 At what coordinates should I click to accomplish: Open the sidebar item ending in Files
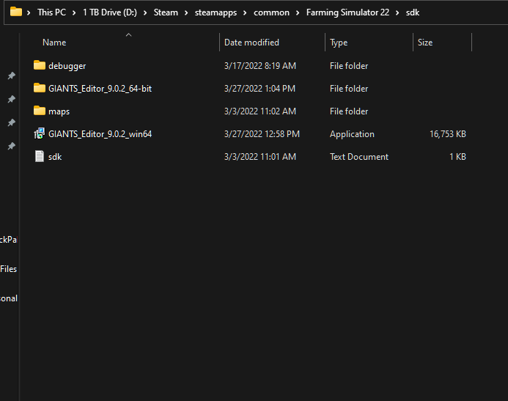pyautogui.click(x=8, y=269)
